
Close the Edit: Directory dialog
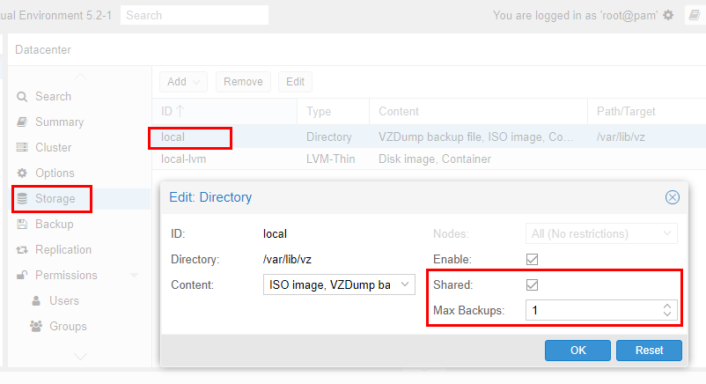coord(672,197)
